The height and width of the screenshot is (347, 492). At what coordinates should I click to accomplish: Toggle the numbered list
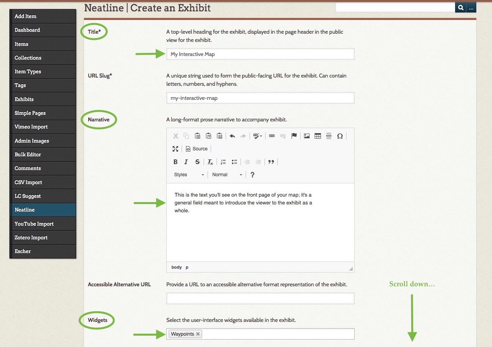coord(223,162)
